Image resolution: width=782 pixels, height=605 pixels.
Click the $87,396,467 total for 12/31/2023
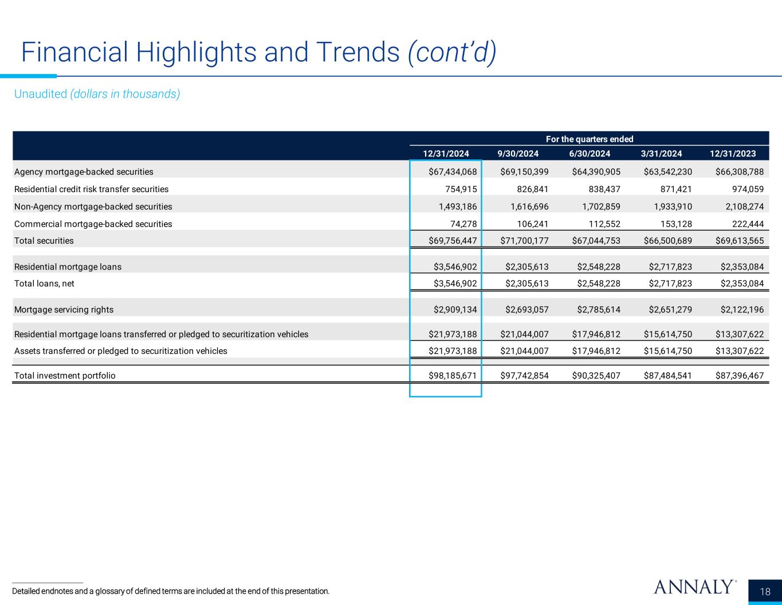(740, 376)
